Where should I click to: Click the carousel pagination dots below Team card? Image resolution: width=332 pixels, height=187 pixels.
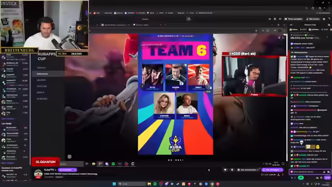[x=176, y=160]
